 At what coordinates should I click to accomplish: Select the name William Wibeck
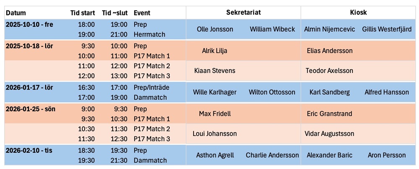click(272, 29)
